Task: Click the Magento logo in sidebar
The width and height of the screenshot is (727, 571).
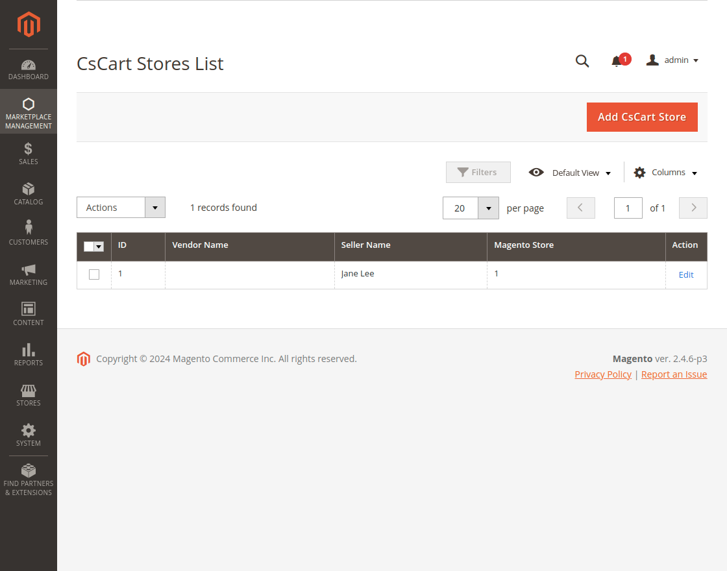Action: (29, 24)
